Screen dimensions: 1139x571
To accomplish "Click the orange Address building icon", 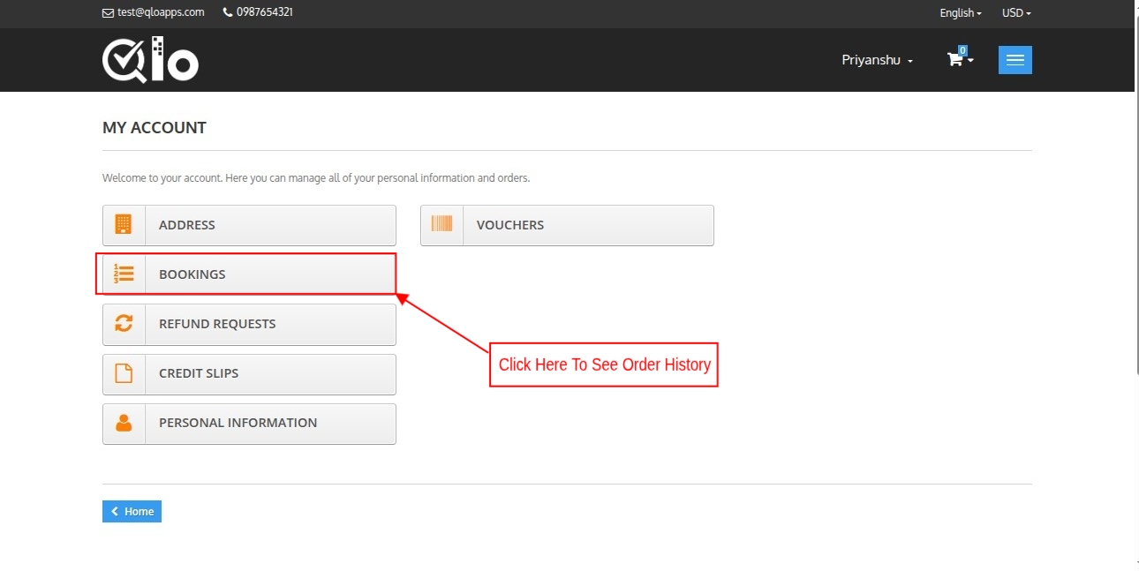I will pos(124,225).
